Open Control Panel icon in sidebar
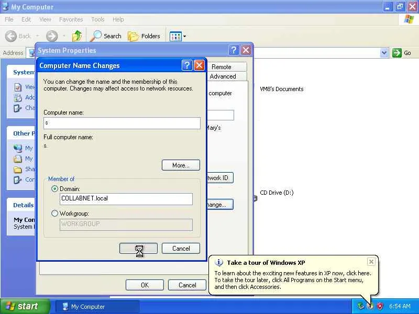The height and width of the screenshot is (314, 419). coord(18,180)
